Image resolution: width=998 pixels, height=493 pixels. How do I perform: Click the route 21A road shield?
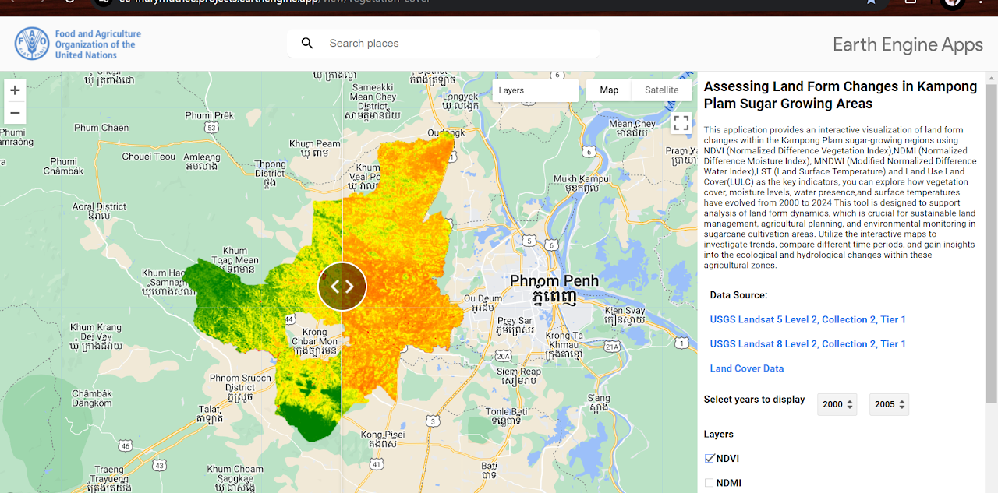(x=612, y=347)
